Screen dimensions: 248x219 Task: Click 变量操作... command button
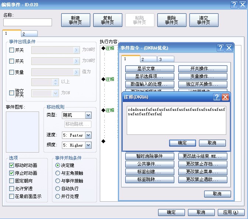pyautogui.click(x=203, y=76)
